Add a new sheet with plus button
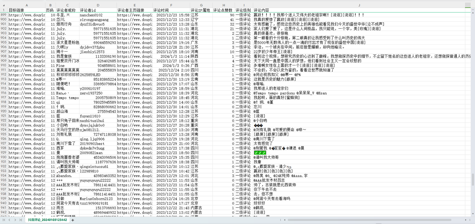Image resolution: width=475 pixels, height=224 pixels. click(x=73, y=220)
